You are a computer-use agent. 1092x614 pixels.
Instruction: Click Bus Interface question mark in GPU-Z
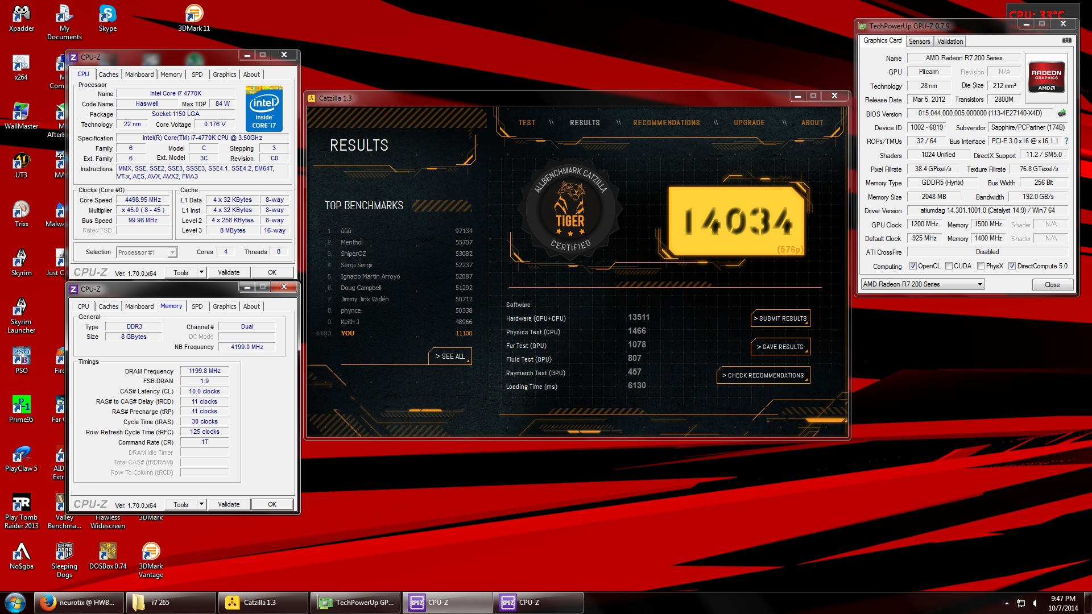(x=1066, y=141)
